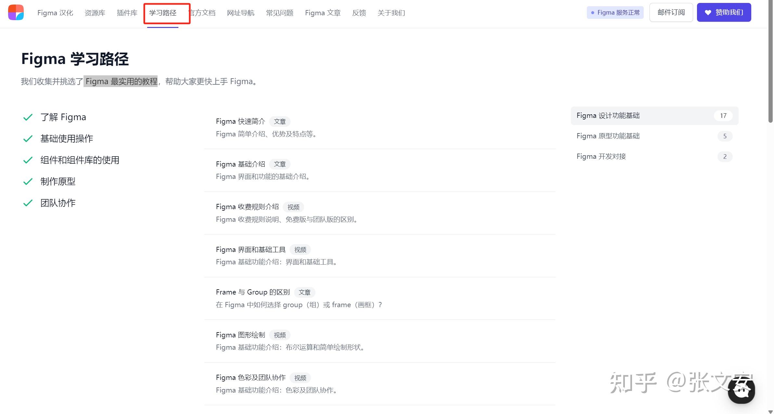Click checkmark beside 基础使用操作
The width and height of the screenshot is (774, 414).
(x=28, y=139)
